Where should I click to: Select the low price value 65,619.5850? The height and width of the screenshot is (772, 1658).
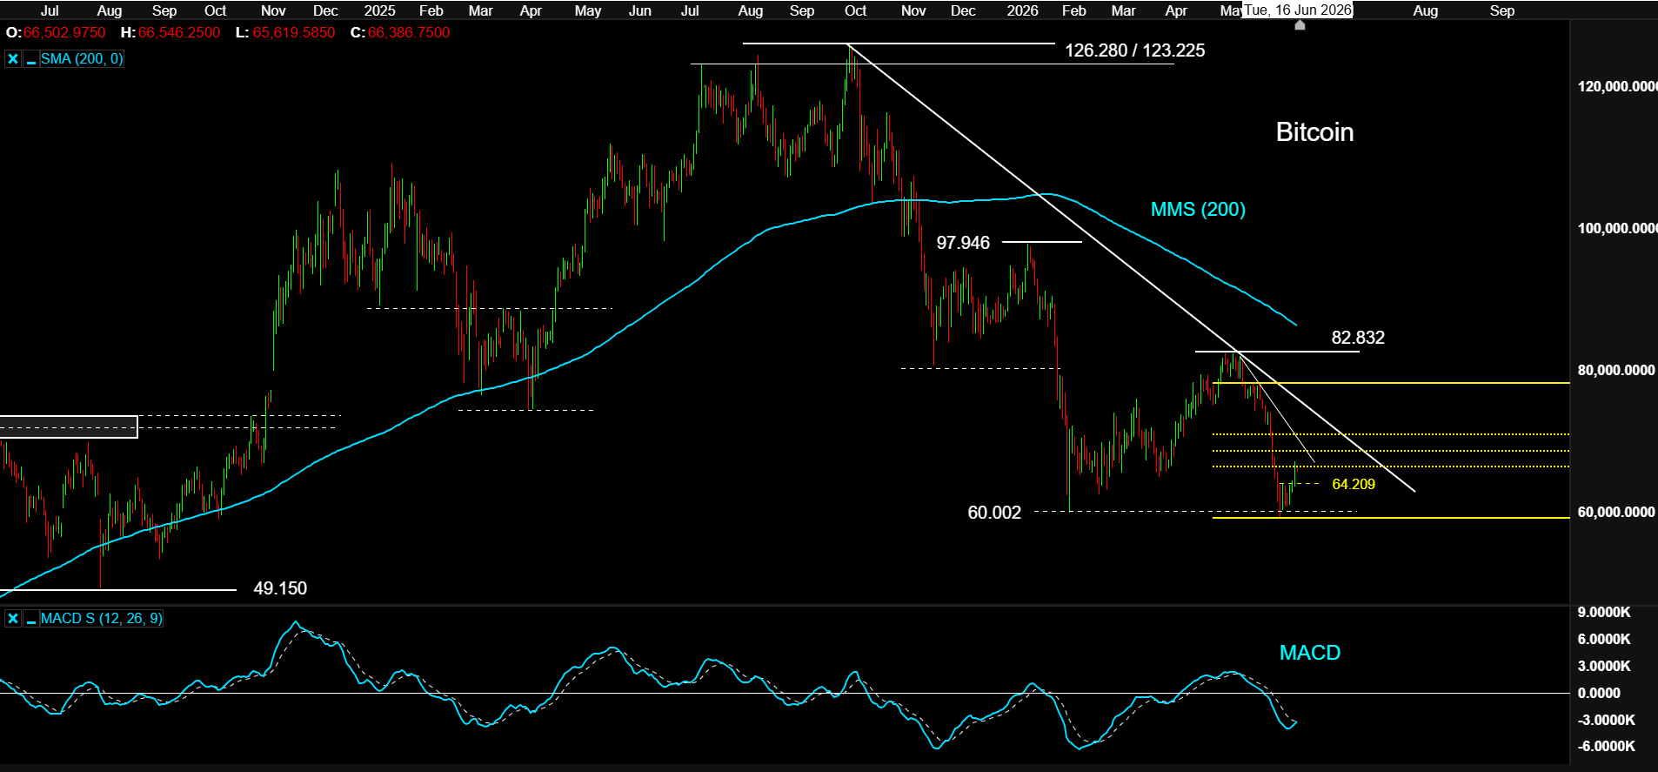294,33
